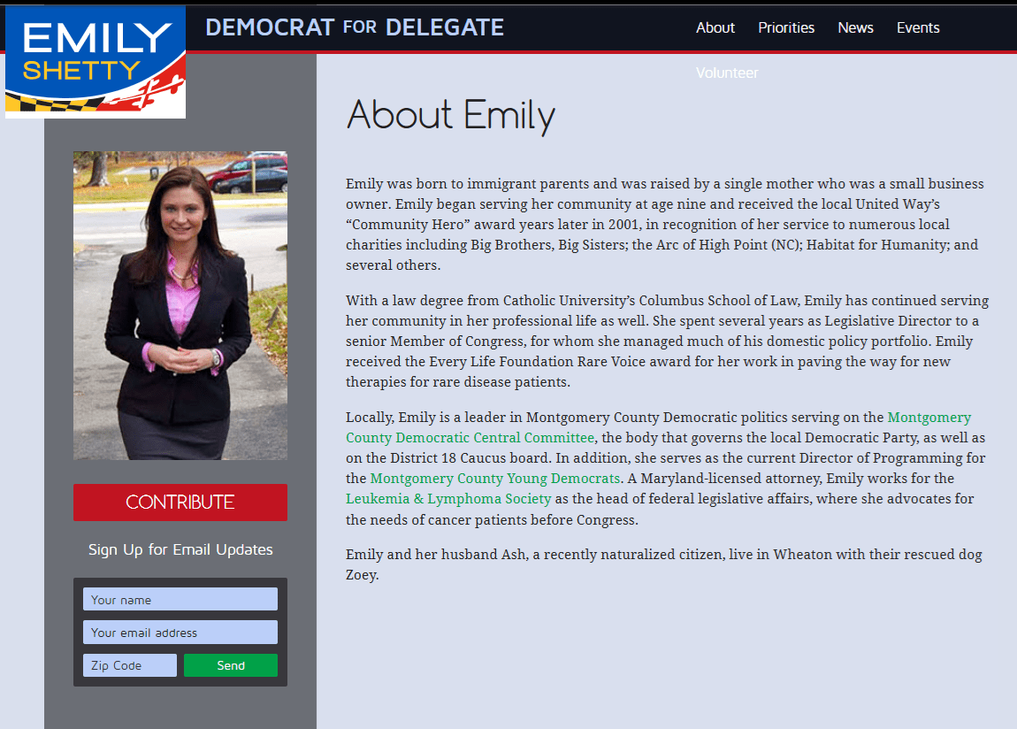Click the 'Democrat for Delegate' header text
The image size is (1017, 729).
(354, 27)
